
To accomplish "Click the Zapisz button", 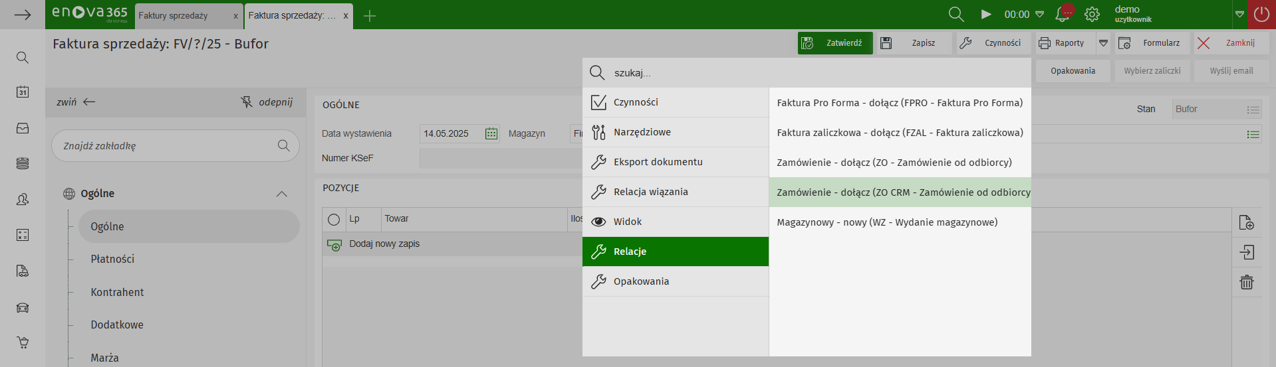I will [x=914, y=43].
